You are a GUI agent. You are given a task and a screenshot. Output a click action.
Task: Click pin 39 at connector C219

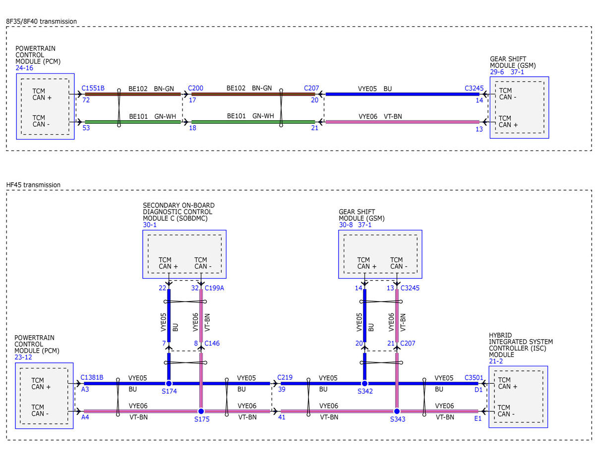[x=281, y=390]
